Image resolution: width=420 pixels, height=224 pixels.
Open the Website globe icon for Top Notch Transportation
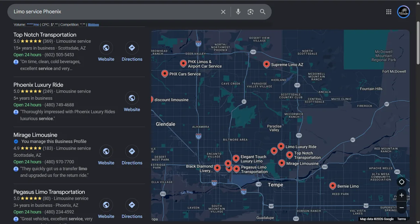tap(106, 48)
